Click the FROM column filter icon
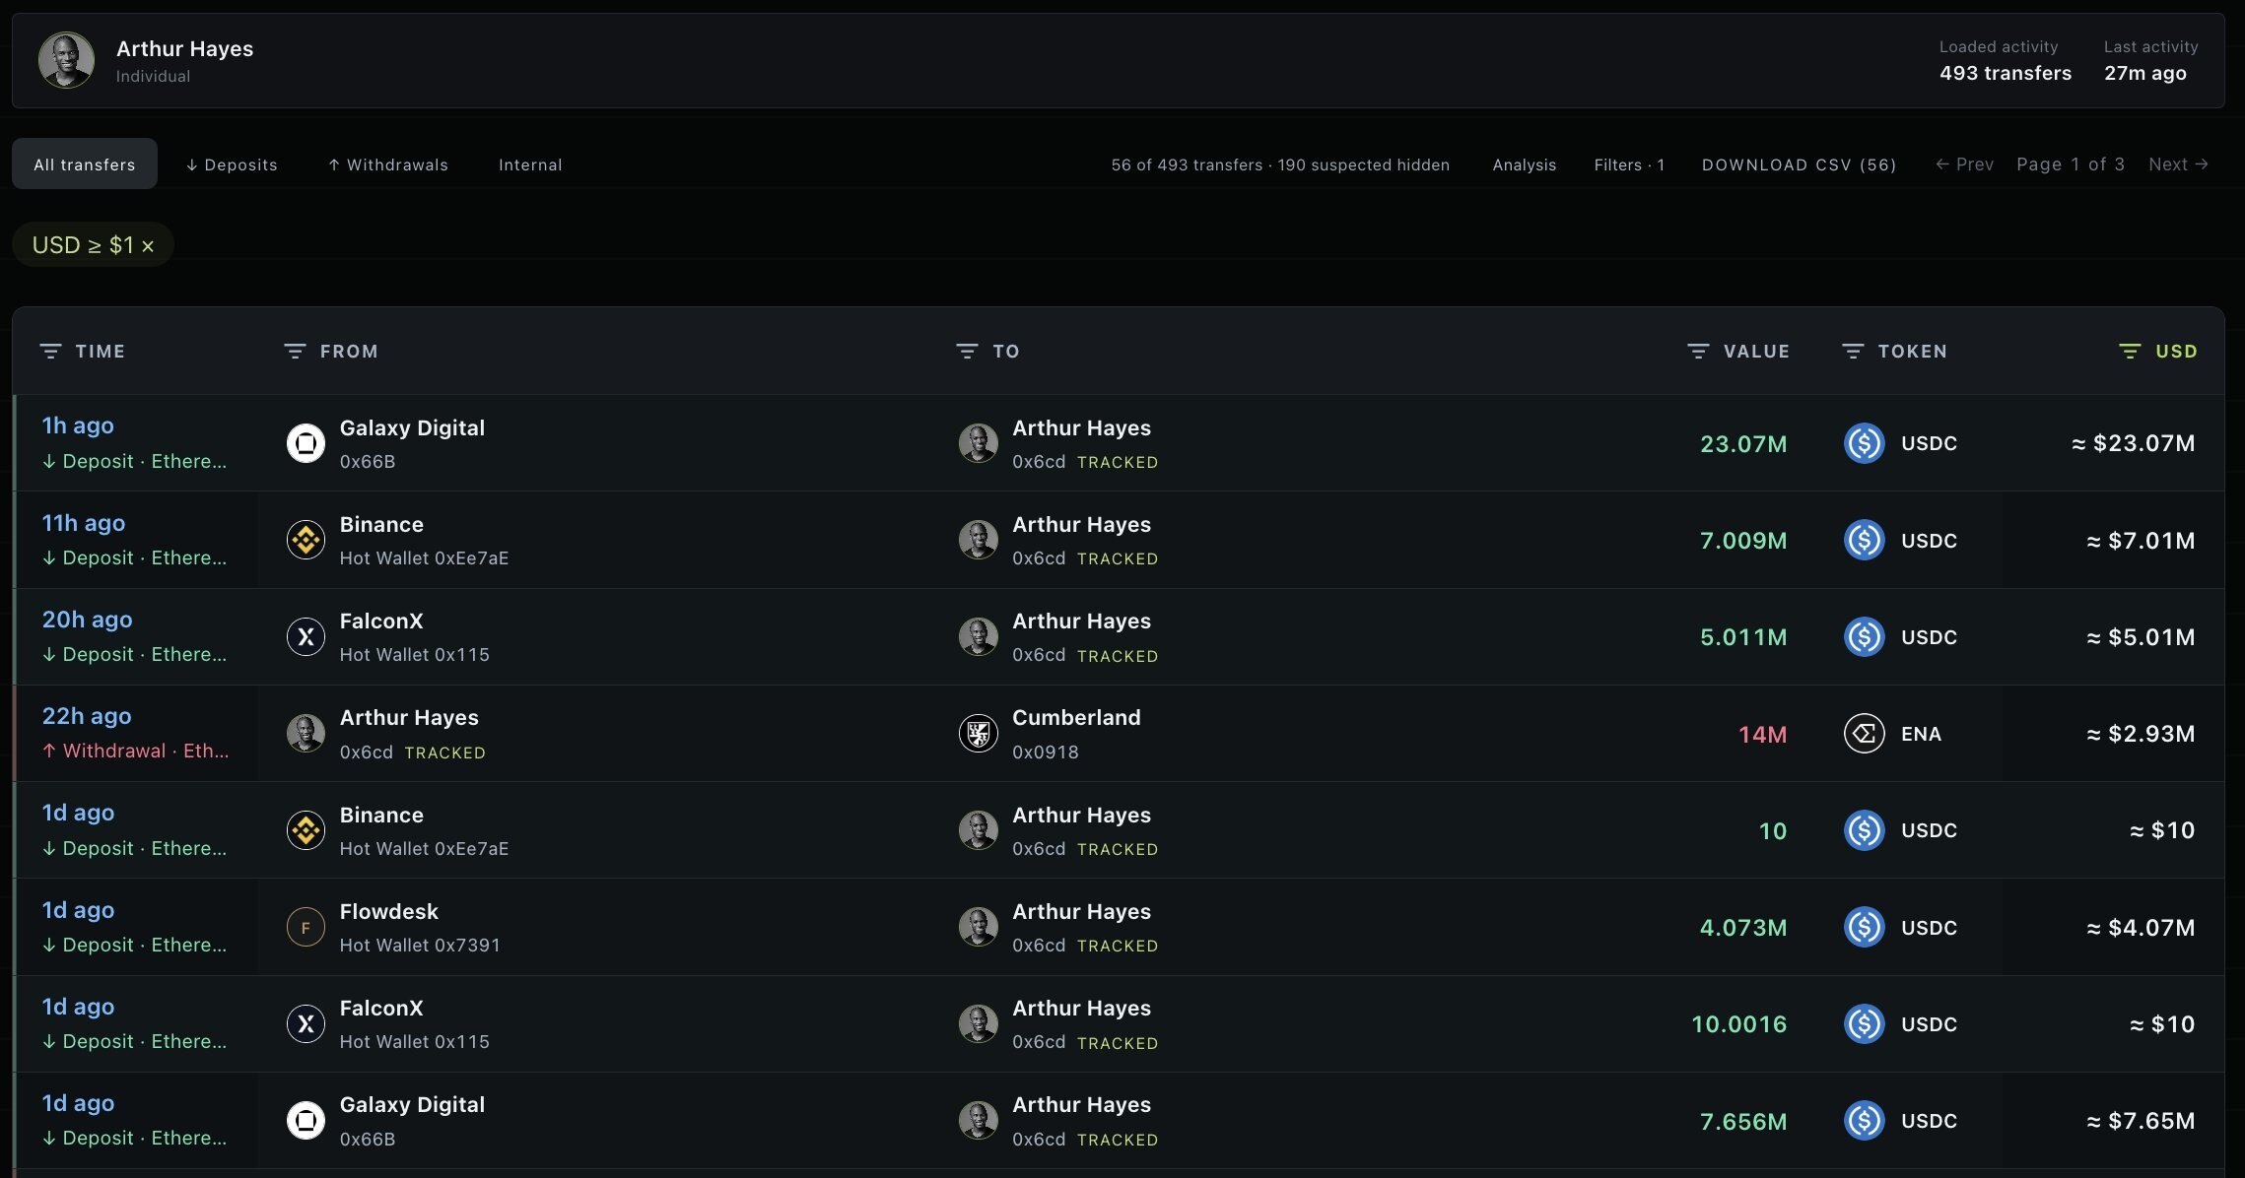The image size is (2245, 1178). [295, 352]
